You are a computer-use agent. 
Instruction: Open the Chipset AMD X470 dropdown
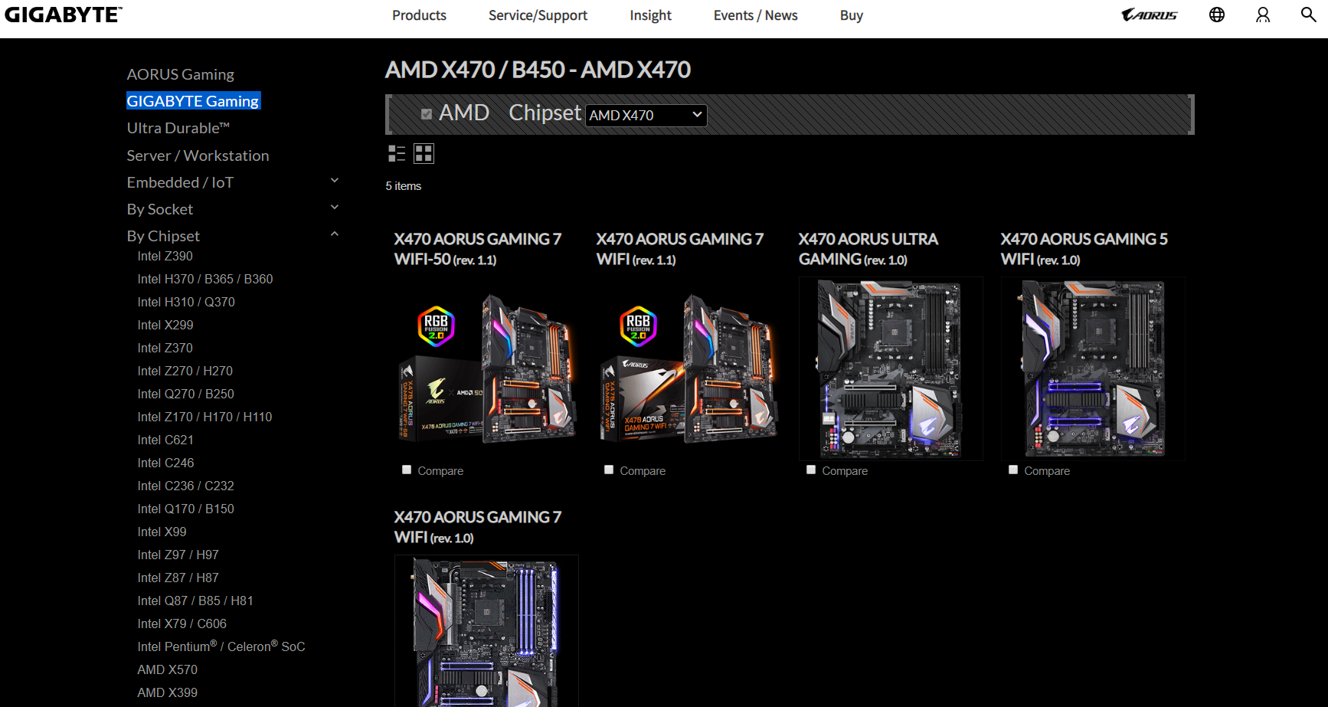646,115
